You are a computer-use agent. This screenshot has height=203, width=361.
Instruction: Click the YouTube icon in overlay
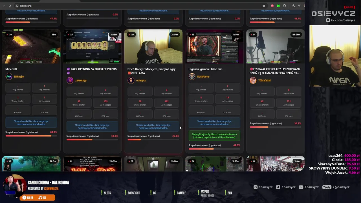click(x=301, y=187)
